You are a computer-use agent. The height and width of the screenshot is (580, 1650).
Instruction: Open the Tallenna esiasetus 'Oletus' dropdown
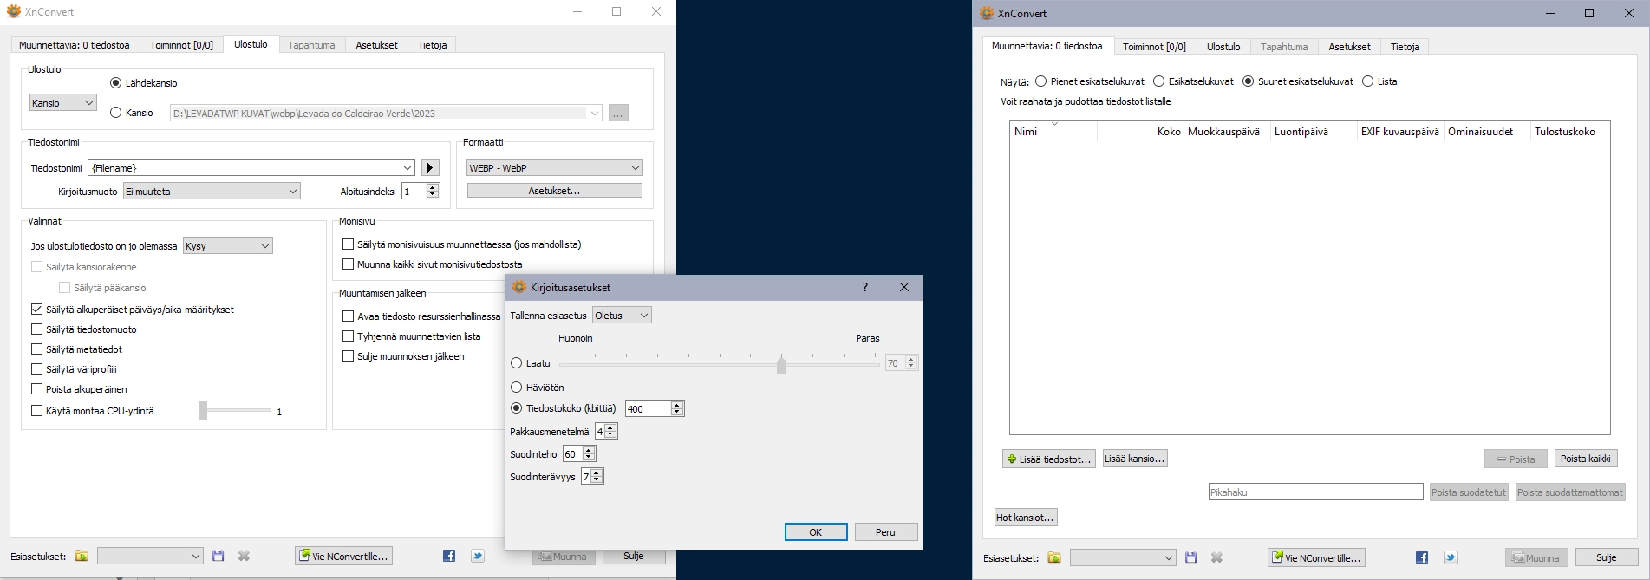point(621,316)
